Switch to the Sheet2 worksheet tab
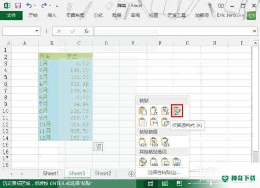The height and width of the screenshot is (188, 260). (x=103, y=173)
